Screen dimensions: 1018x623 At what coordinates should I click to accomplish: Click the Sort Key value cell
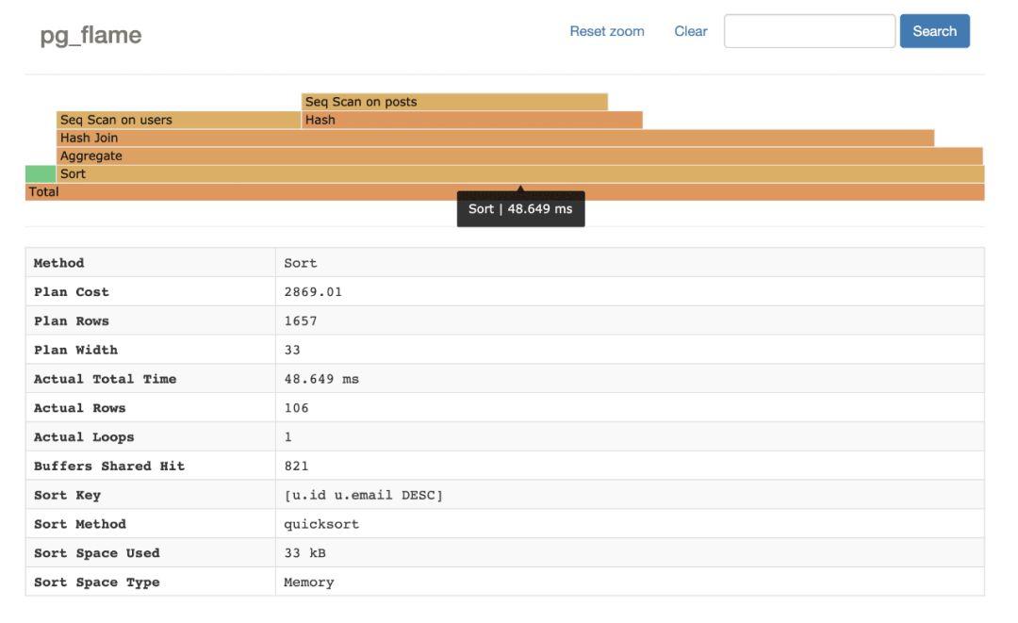(363, 495)
